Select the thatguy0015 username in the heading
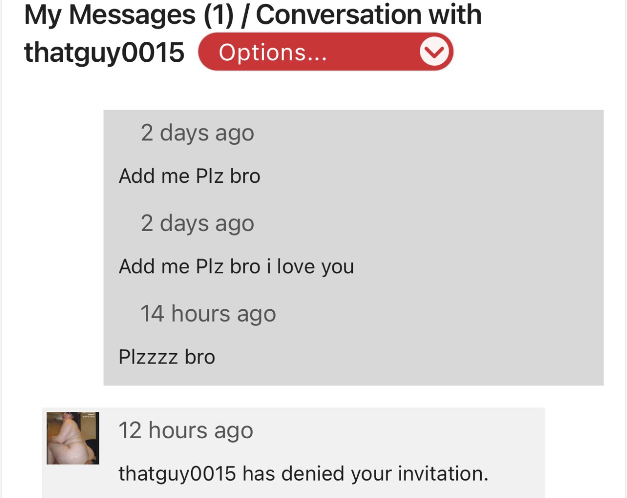 [104, 52]
